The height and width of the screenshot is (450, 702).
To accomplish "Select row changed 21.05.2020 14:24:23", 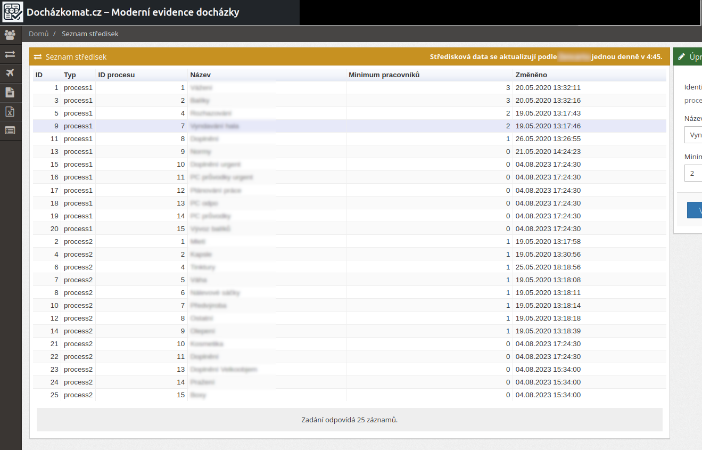I will coord(349,151).
